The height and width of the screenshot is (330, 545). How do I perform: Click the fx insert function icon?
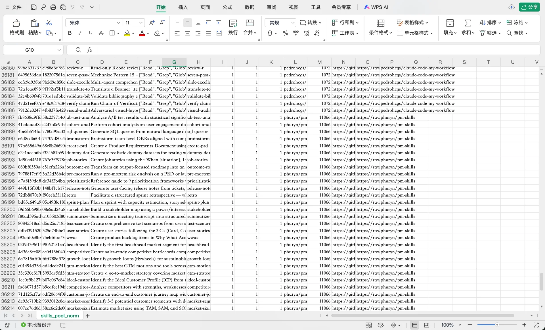(x=90, y=50)
